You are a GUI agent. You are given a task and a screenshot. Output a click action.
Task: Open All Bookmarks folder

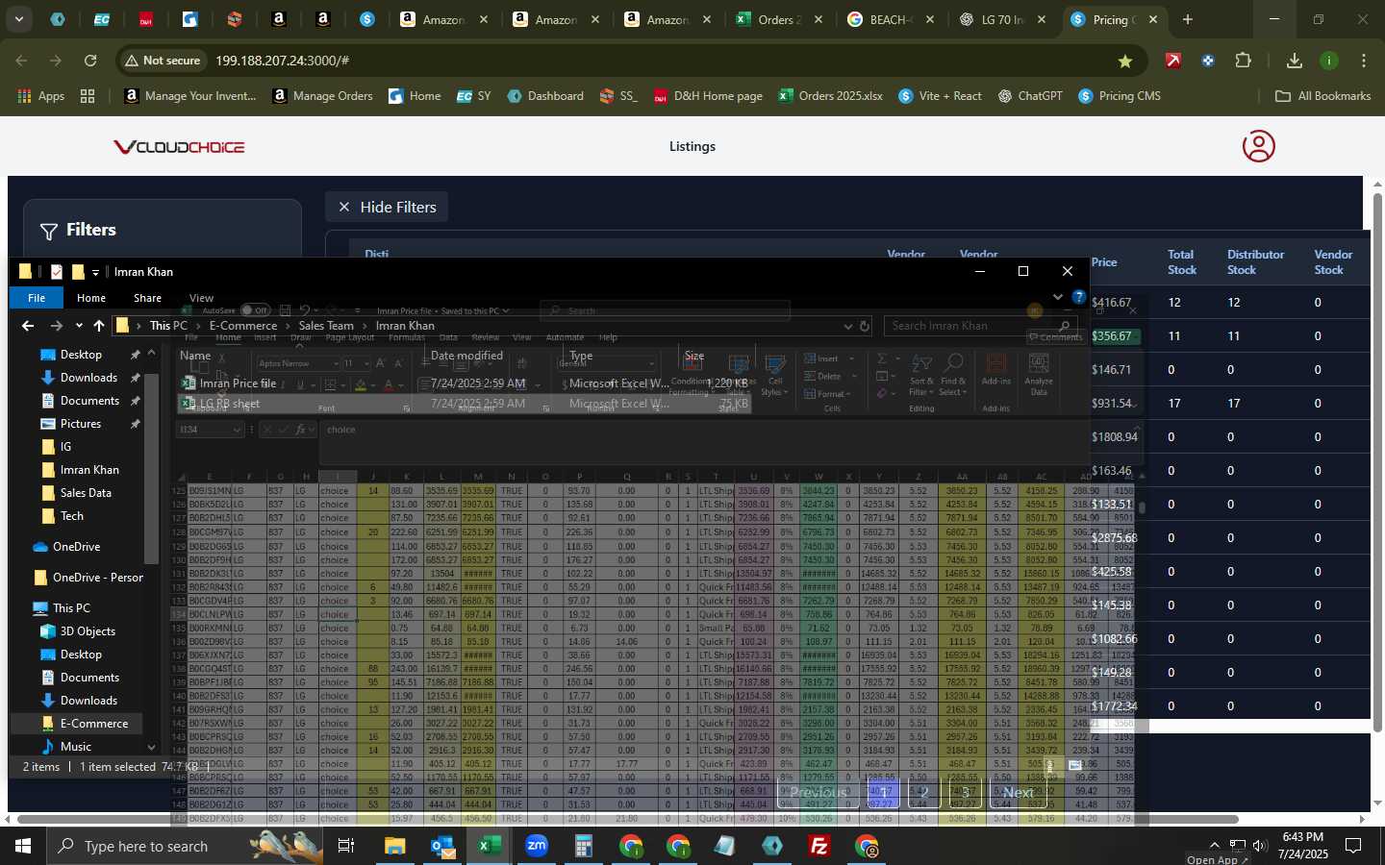click(x=1322, y=96)
